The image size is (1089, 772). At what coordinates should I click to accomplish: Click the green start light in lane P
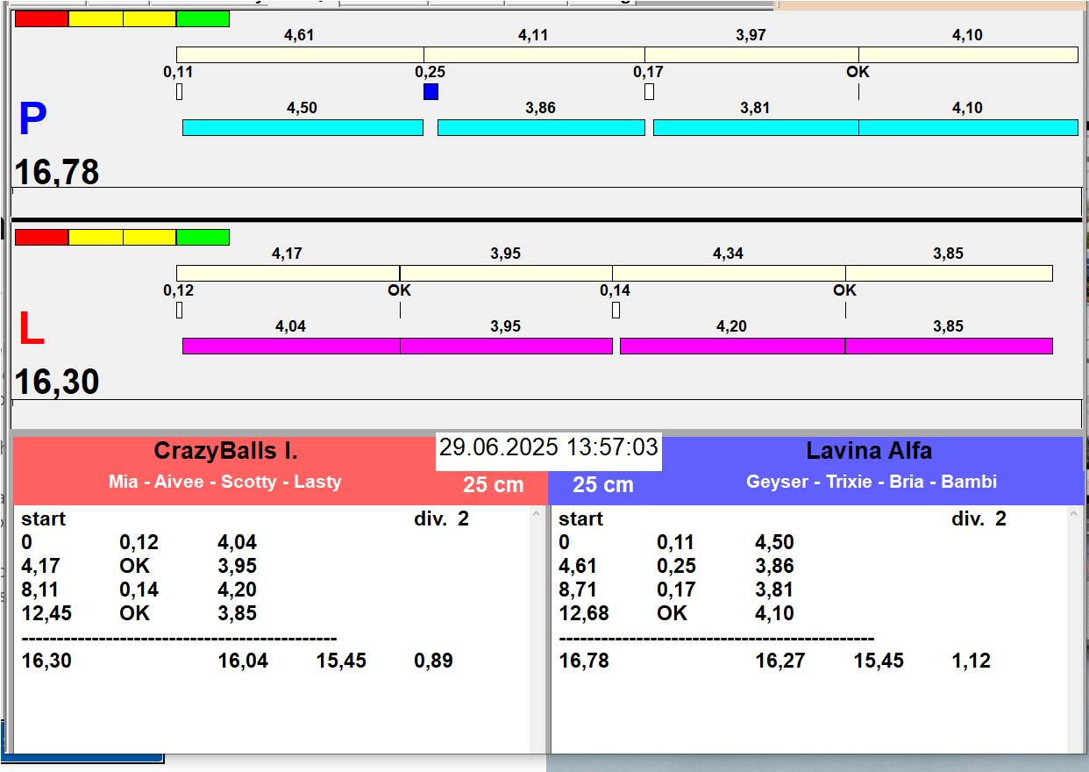203,18
